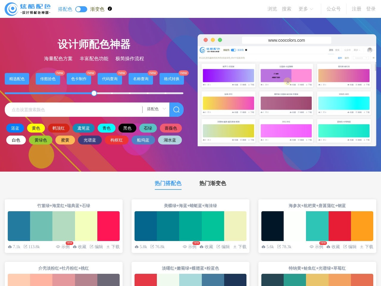This screenshot has height=286, width=381.
Task: Open palette title 淡曙红+嫩菊绿+蝶翅蓝+粉蓝色
Action: (x=190, y=268)
